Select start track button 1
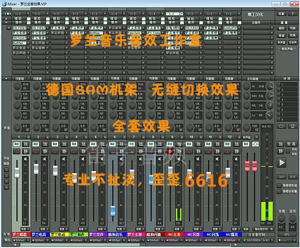The width and height of the screenshot is (300, 248). click(x=6, y=170)
